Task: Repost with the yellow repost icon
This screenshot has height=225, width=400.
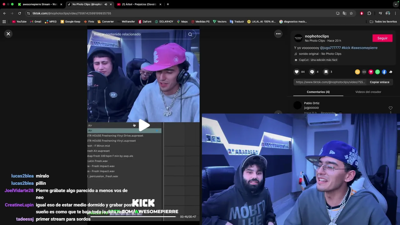Action: (x=357, y=72)
